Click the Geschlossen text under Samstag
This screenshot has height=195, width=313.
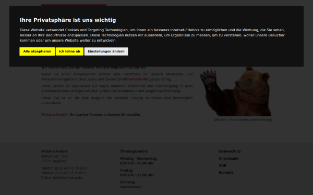pos(131,187)
